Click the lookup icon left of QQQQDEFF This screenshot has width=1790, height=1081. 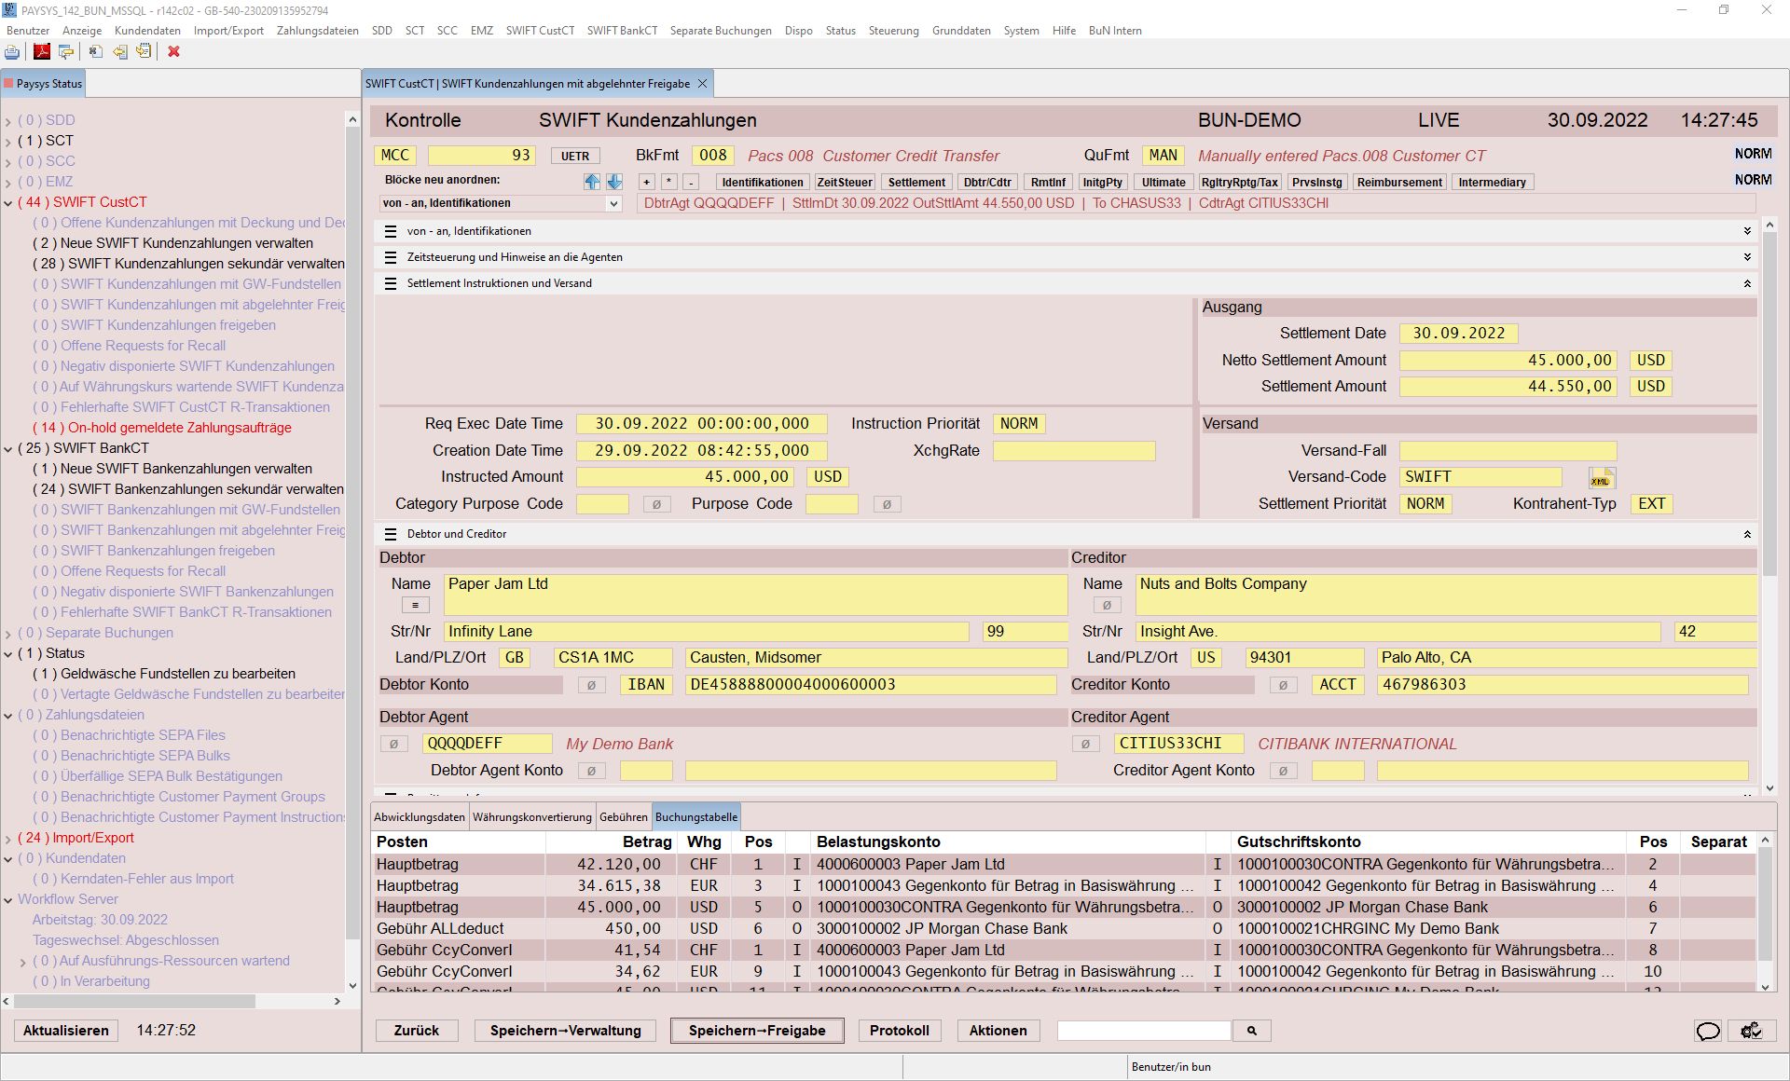(x=393, y=744)
